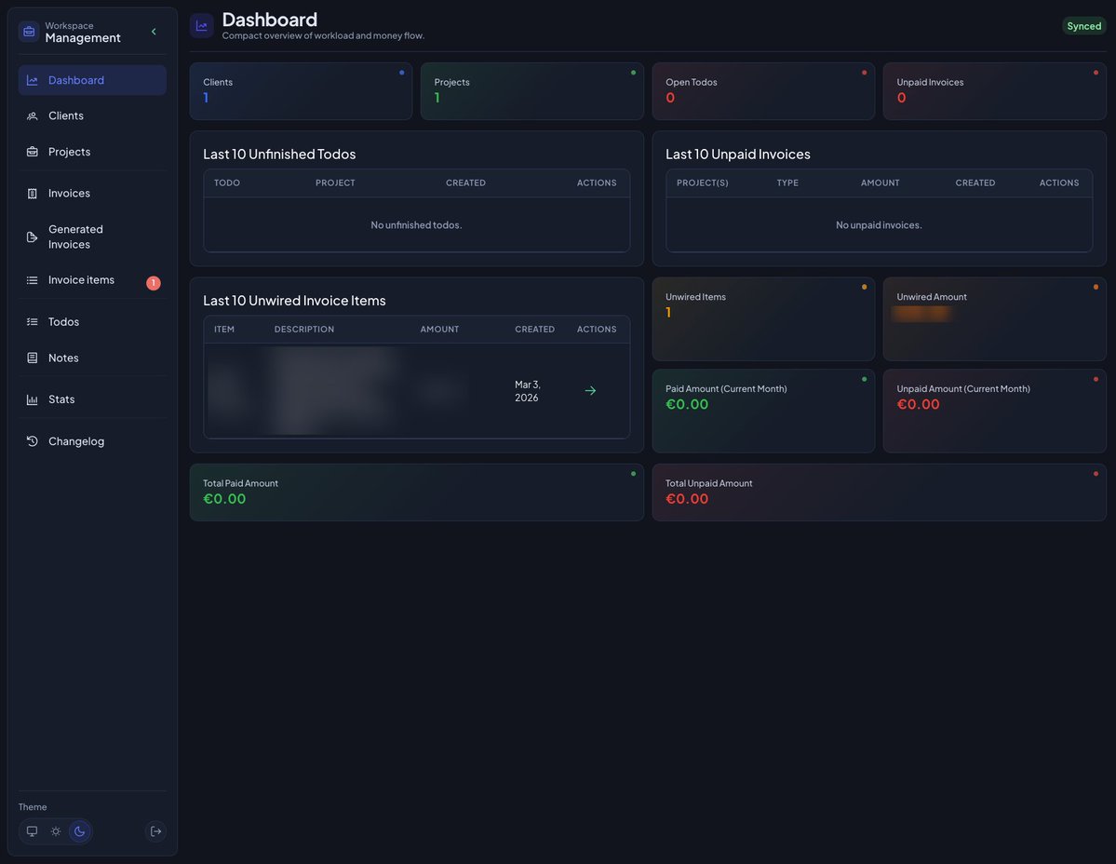This screenshot has width=1116, height=864.
Task: View the Changelog page
Action: point(92,441)
